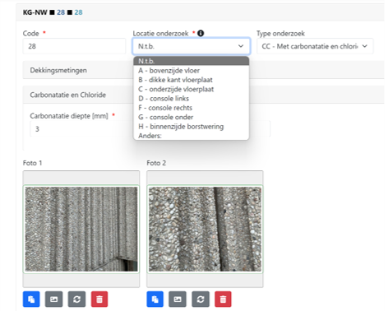The width and height of the screenshot is (388, 311).
Task: Click the refresh icon under Foto 1
Action: point(76,299)
